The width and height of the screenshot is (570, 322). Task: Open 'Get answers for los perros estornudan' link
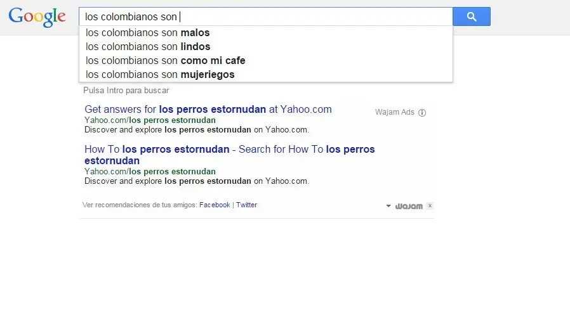point(208,110)
